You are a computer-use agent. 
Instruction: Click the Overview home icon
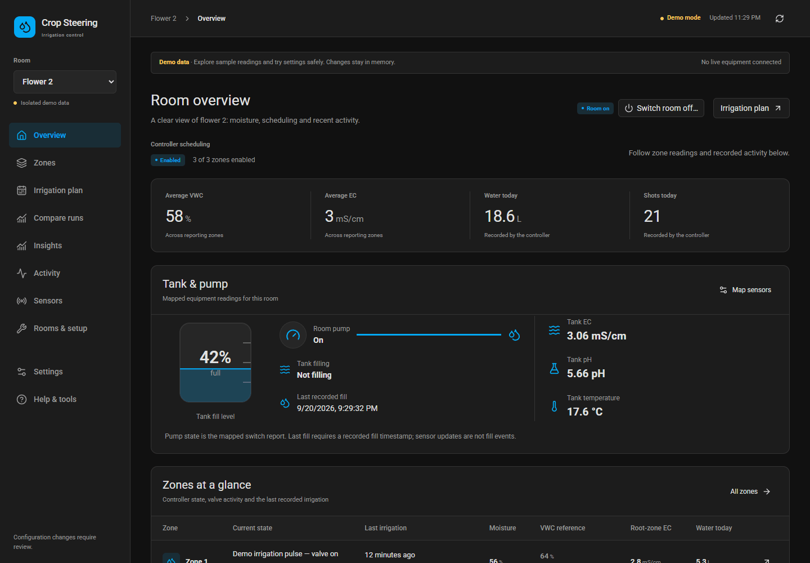coord(22,135)
